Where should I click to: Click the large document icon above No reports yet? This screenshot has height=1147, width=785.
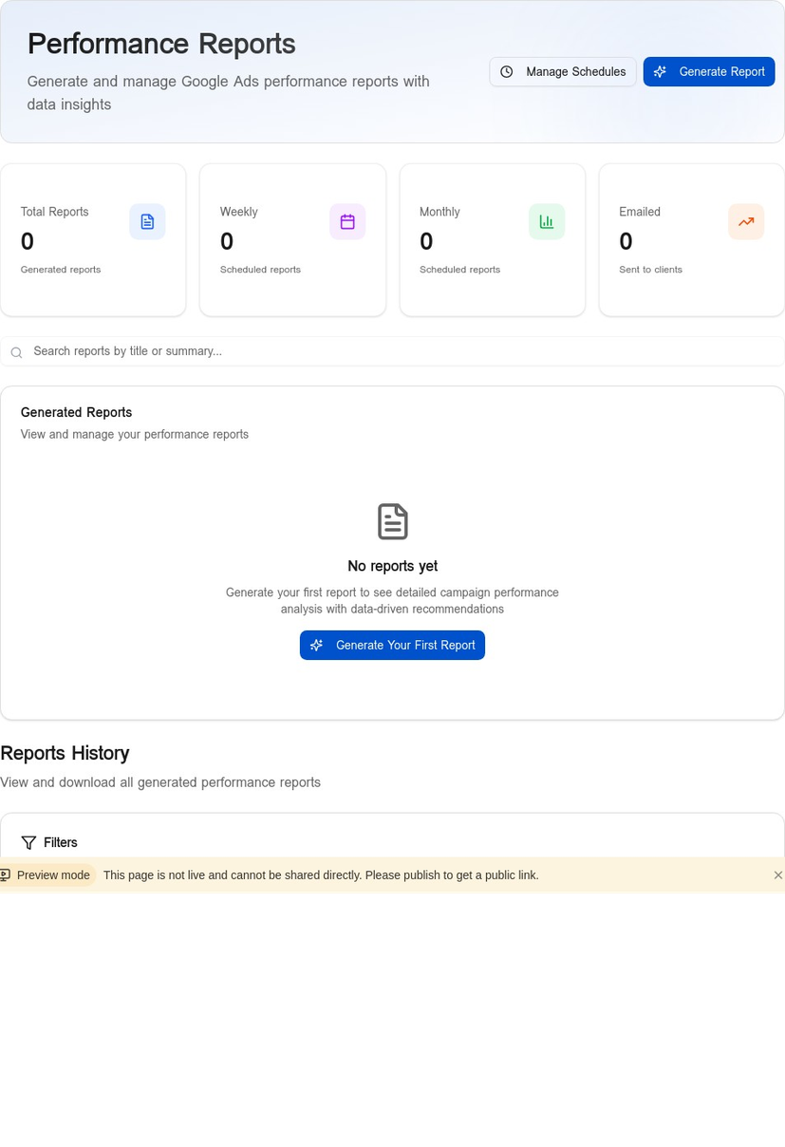click(x=392, y=521)
